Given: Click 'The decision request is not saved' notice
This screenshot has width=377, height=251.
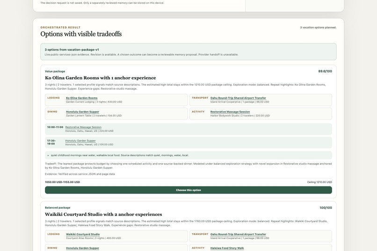Looking at the screenshot, I should (102, 3).
